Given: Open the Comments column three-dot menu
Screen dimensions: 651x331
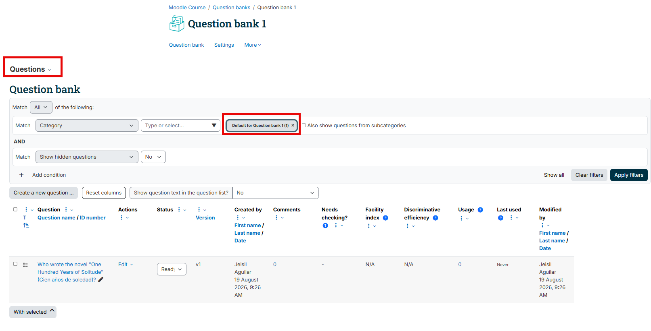Looking at the screenshot, I should [x=276, y=217].
